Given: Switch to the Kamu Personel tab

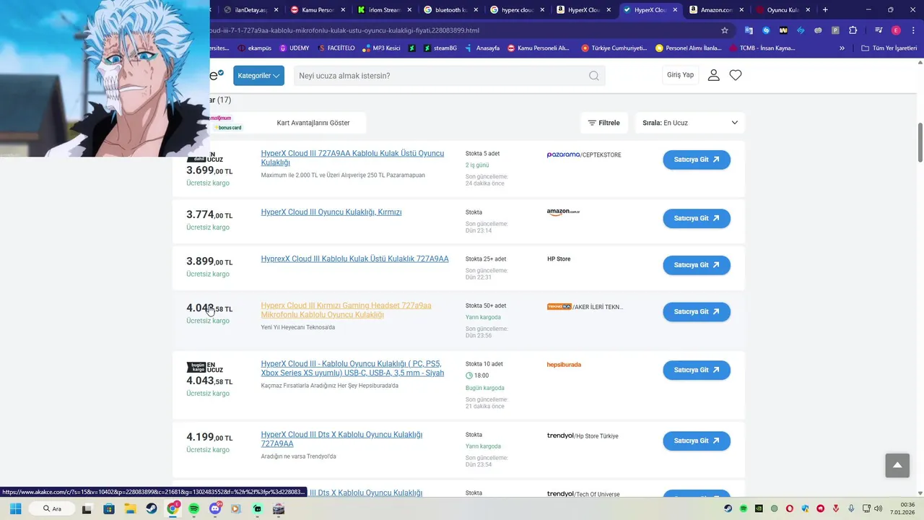Looking at the screenshot, I should click(x=317, y=10).
